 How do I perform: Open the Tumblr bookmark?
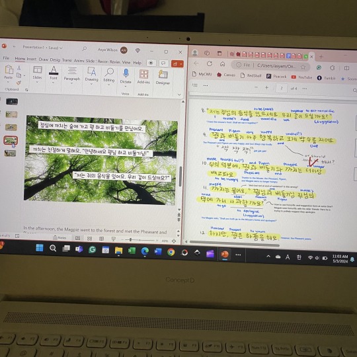click(x=327, y=78)
